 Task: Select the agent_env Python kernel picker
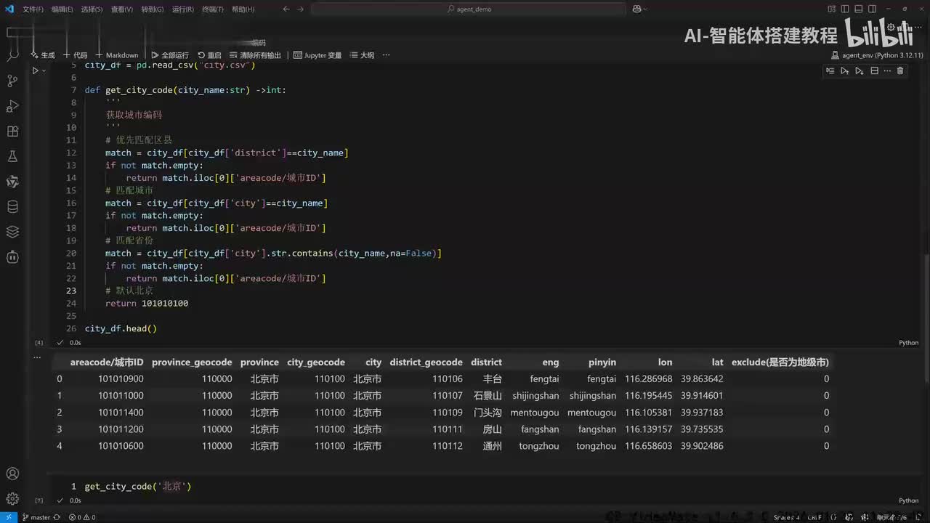point(878,55)
